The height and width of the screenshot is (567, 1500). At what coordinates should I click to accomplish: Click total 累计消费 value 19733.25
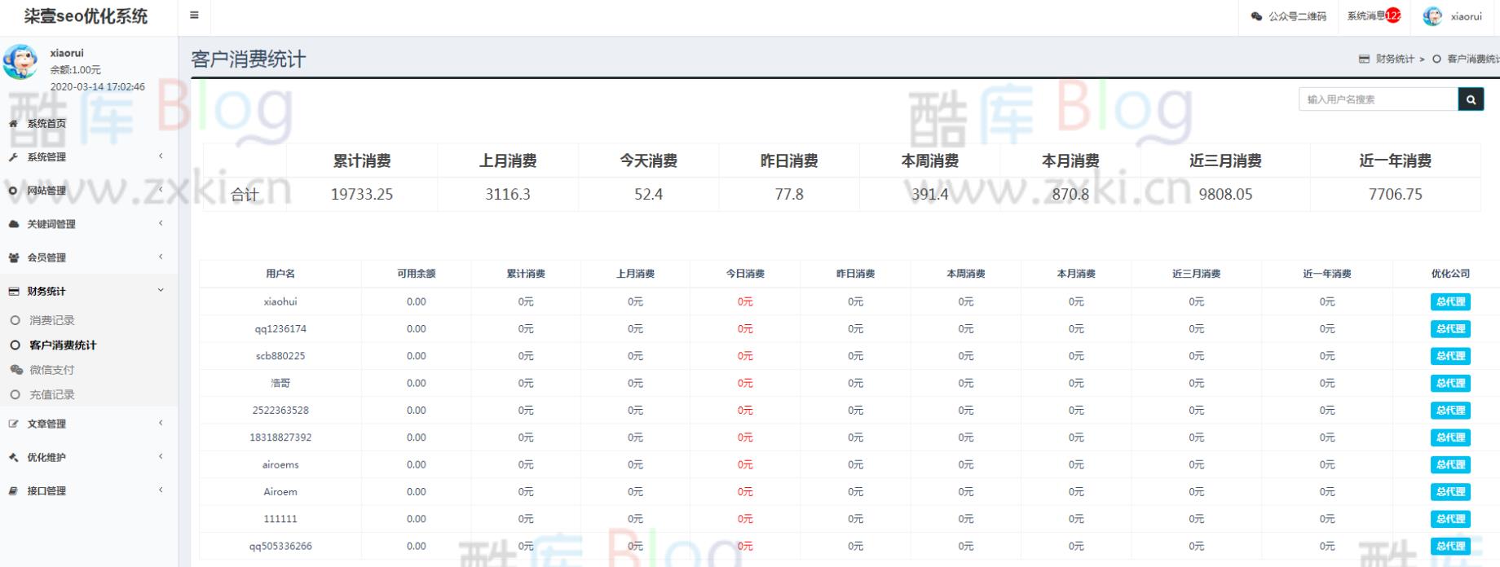pyautogui.click(x=362, y=195)
